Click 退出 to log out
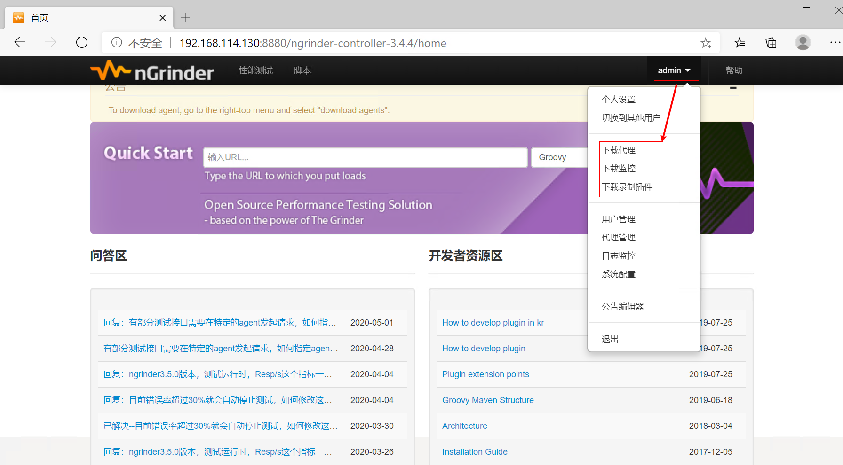The image size is (843, 465). pyautogui.click(x=610, y=339)
